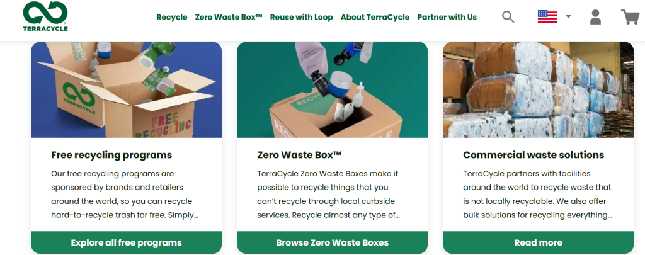The width and height of the screenshot is (645, 255).
Task: Open the Zero Waste Box image
Action: (x=333, y=89)
